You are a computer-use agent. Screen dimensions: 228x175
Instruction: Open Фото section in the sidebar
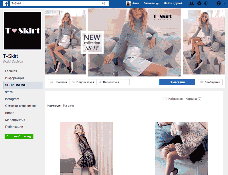(x=9, y=92)
